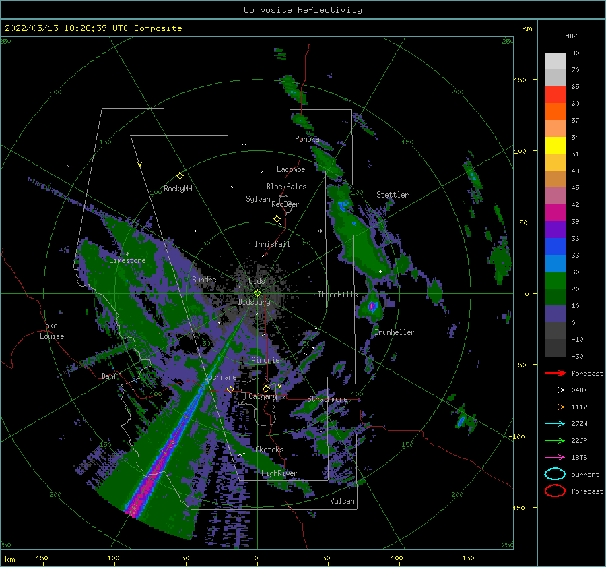The image size is (606, 567).
Task: Click the white plus marker southeast of Stettler
Action: pos(380,271)
